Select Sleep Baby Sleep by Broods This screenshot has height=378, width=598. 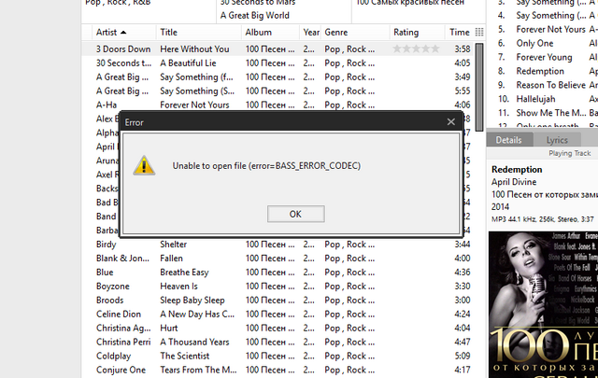point(278,300)
